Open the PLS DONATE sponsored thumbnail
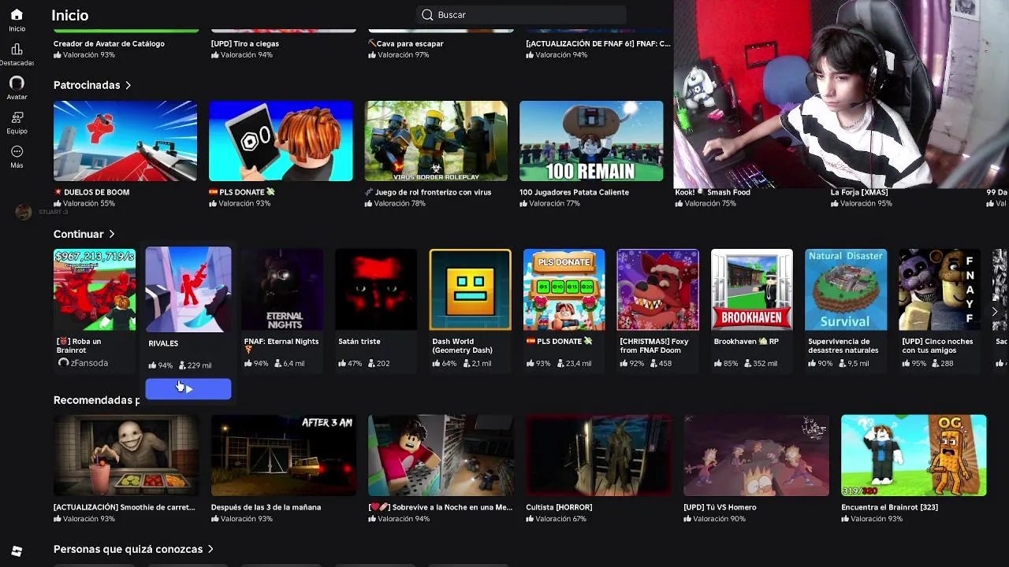This screenshot has height=567, width=1009. [281, 141]
